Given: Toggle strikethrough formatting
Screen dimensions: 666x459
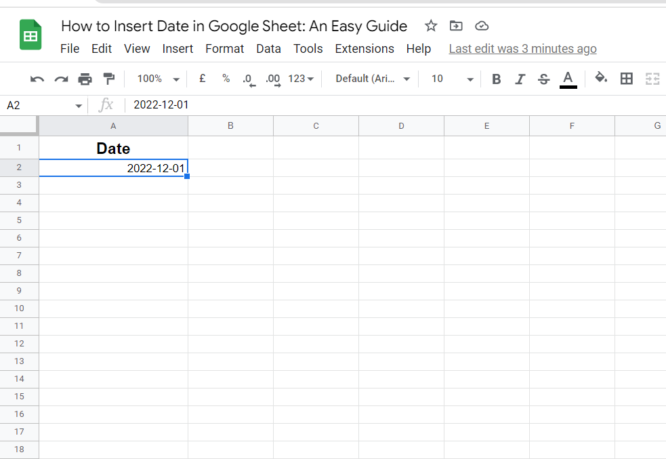Looking at the screenshot, I should [x=543, y=79].
